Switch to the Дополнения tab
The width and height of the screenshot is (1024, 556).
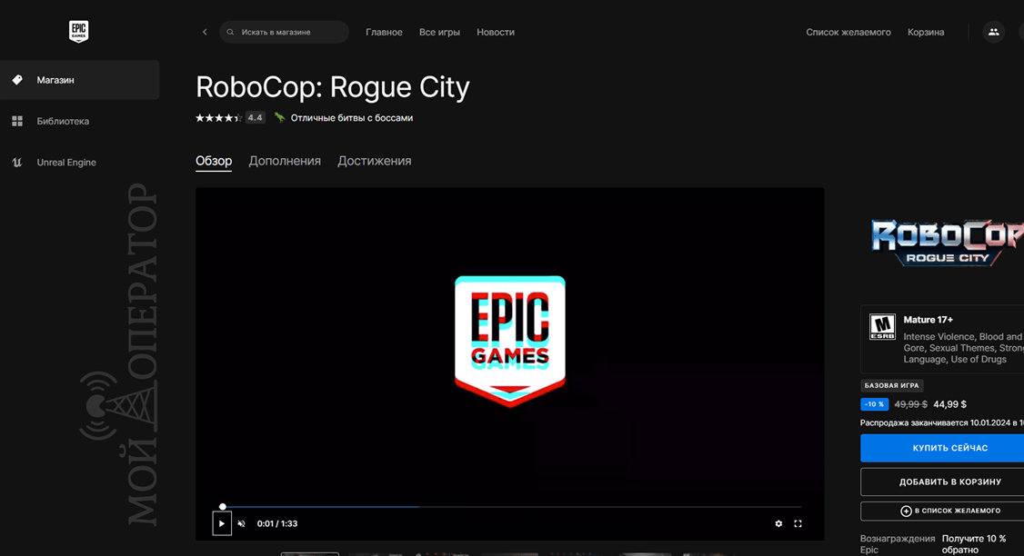point(285,161)
